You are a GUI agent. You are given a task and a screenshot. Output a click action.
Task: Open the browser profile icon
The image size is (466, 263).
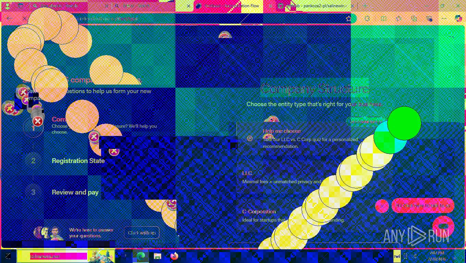8,6
